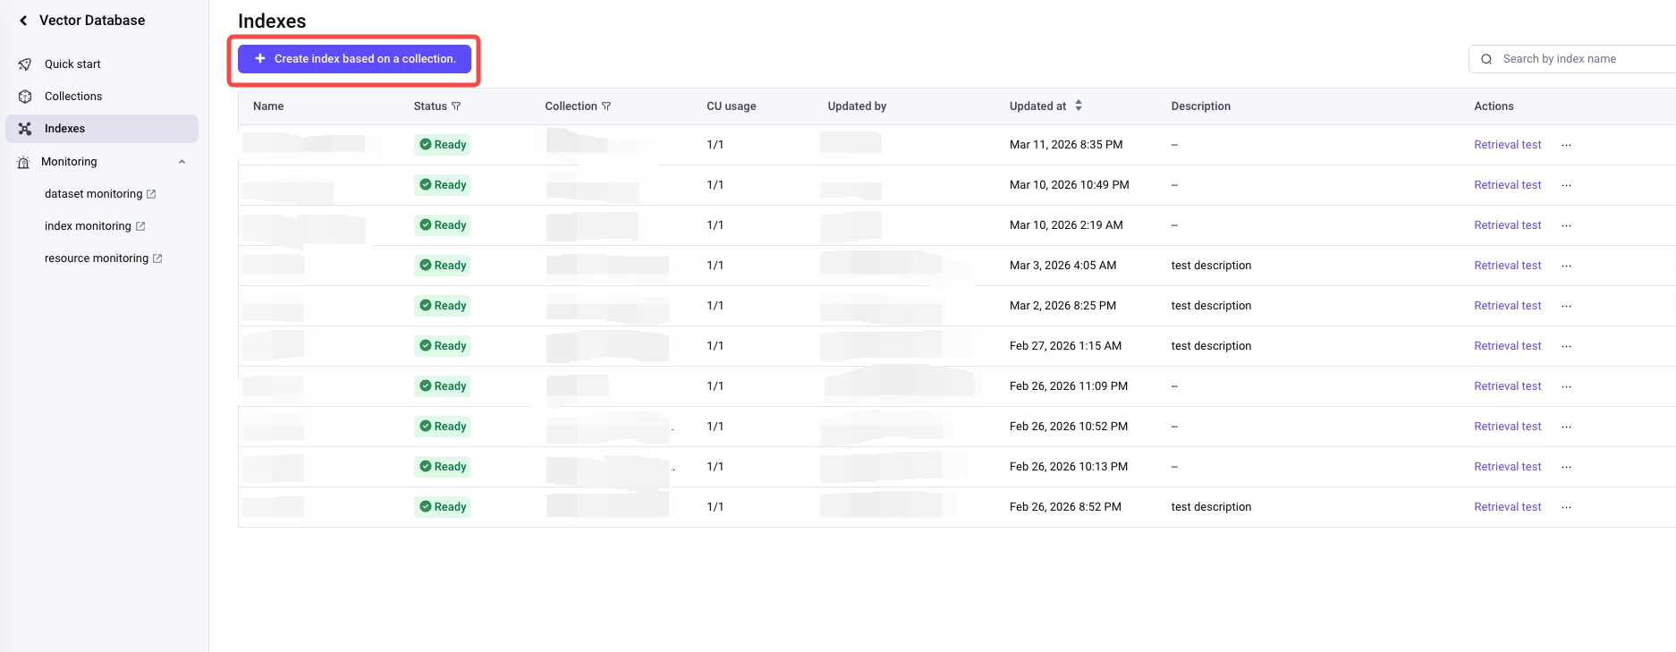The width and height of the screenshot is (1676, 652).
Task: Click the Quick start rocket icon
Action: pyautogui.click(x=25, y=64)
